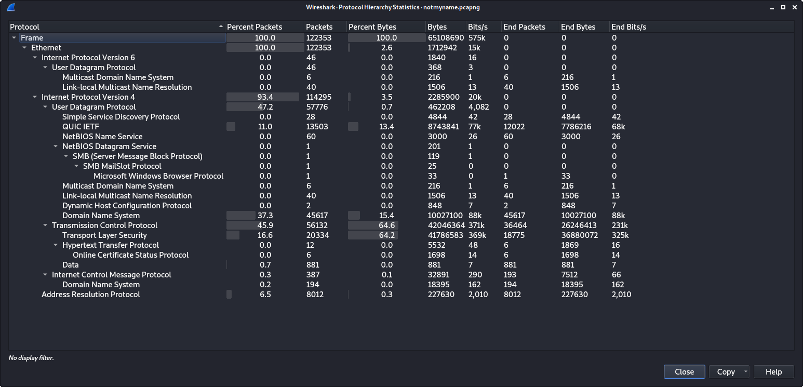
Task: Collapse Internet Protocol Version 4 node
Action: tap(35, 97)
